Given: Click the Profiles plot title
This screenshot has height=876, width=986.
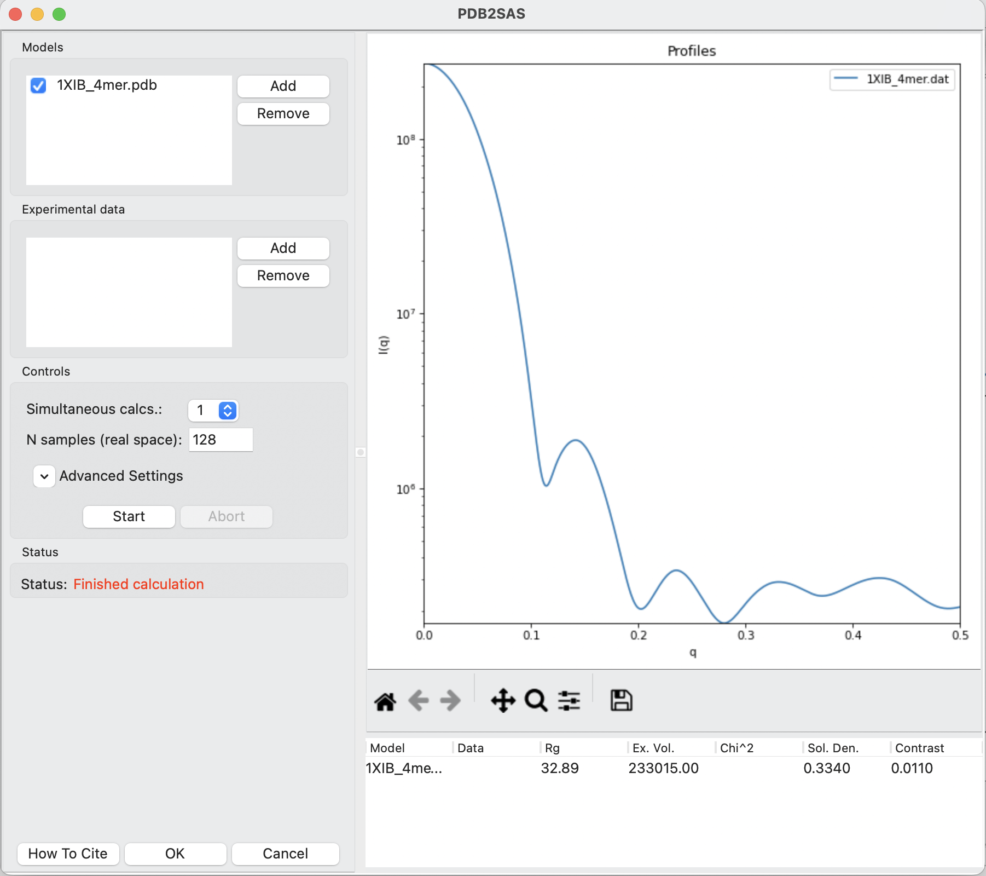Looking at the screenshot, I should point(692,51).
